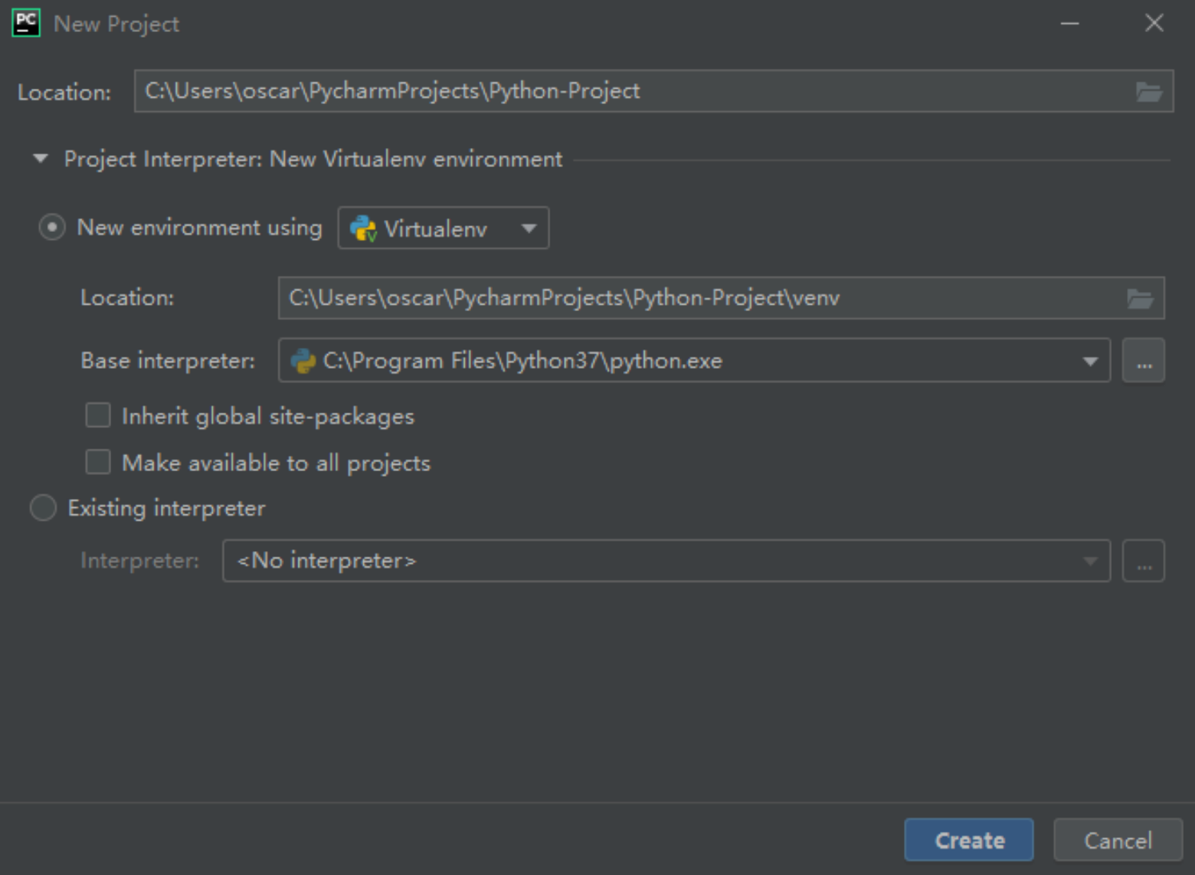Enable Inherit global site-packages
This screenshot has width=1195, height=875.
(x=98, y=416)
